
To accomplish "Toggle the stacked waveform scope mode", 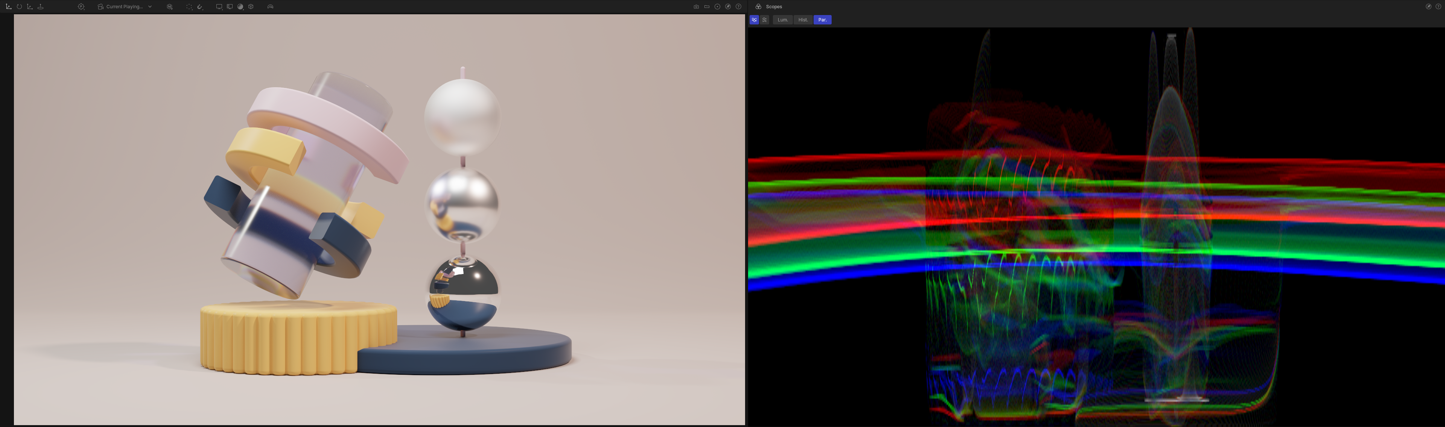I will point(764,20).
